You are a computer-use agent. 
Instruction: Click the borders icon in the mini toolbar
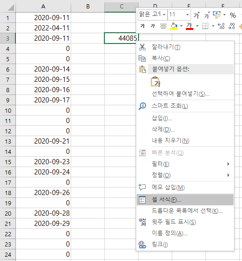pos(205,26)
